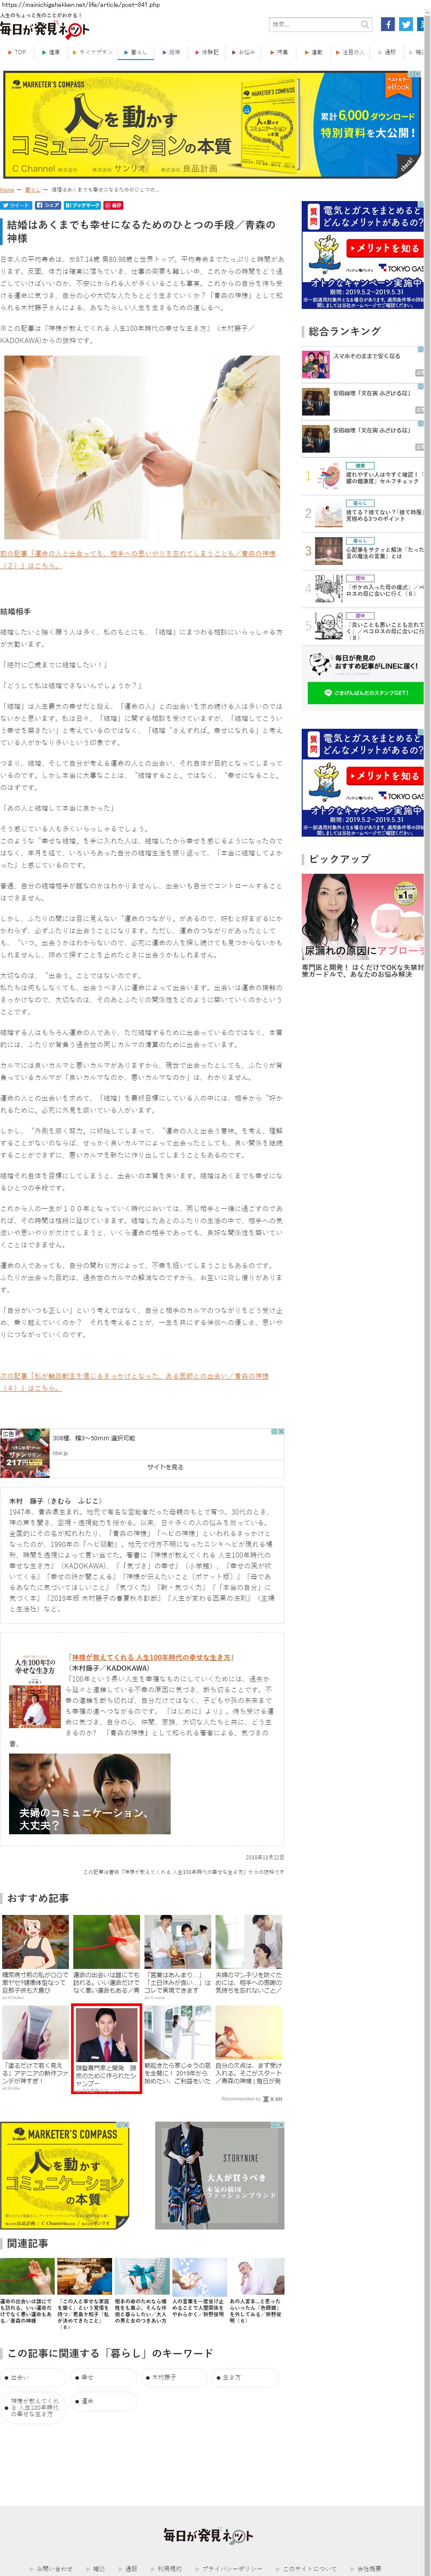Open the Twitter icon in the header
The height and width of the screenshot is (2576, 431).
pos(406,24)
